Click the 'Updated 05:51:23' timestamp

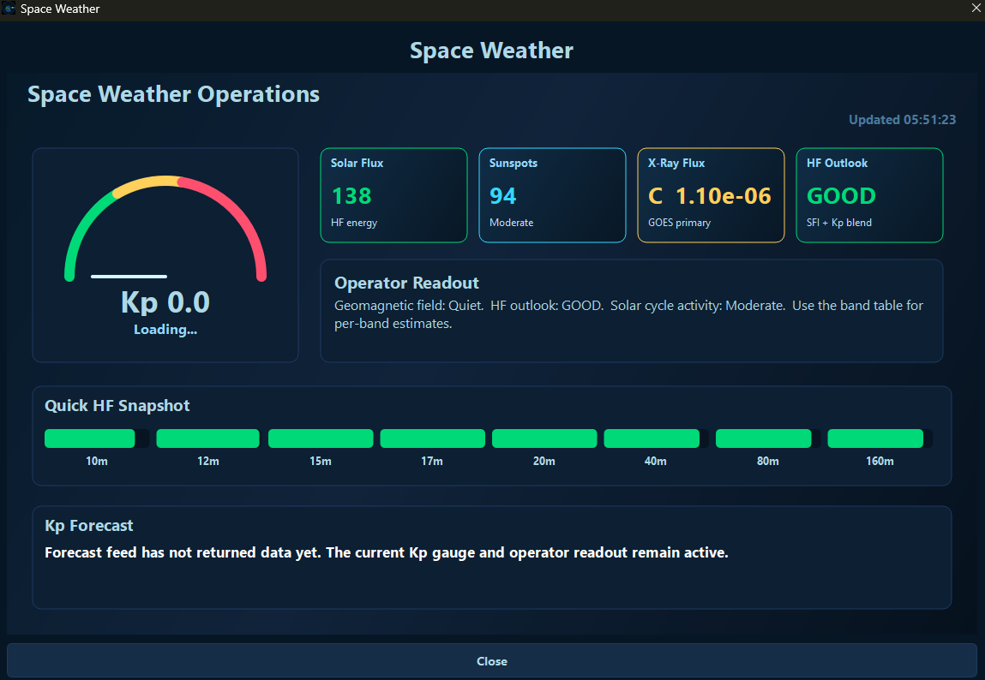coord(902,120)
